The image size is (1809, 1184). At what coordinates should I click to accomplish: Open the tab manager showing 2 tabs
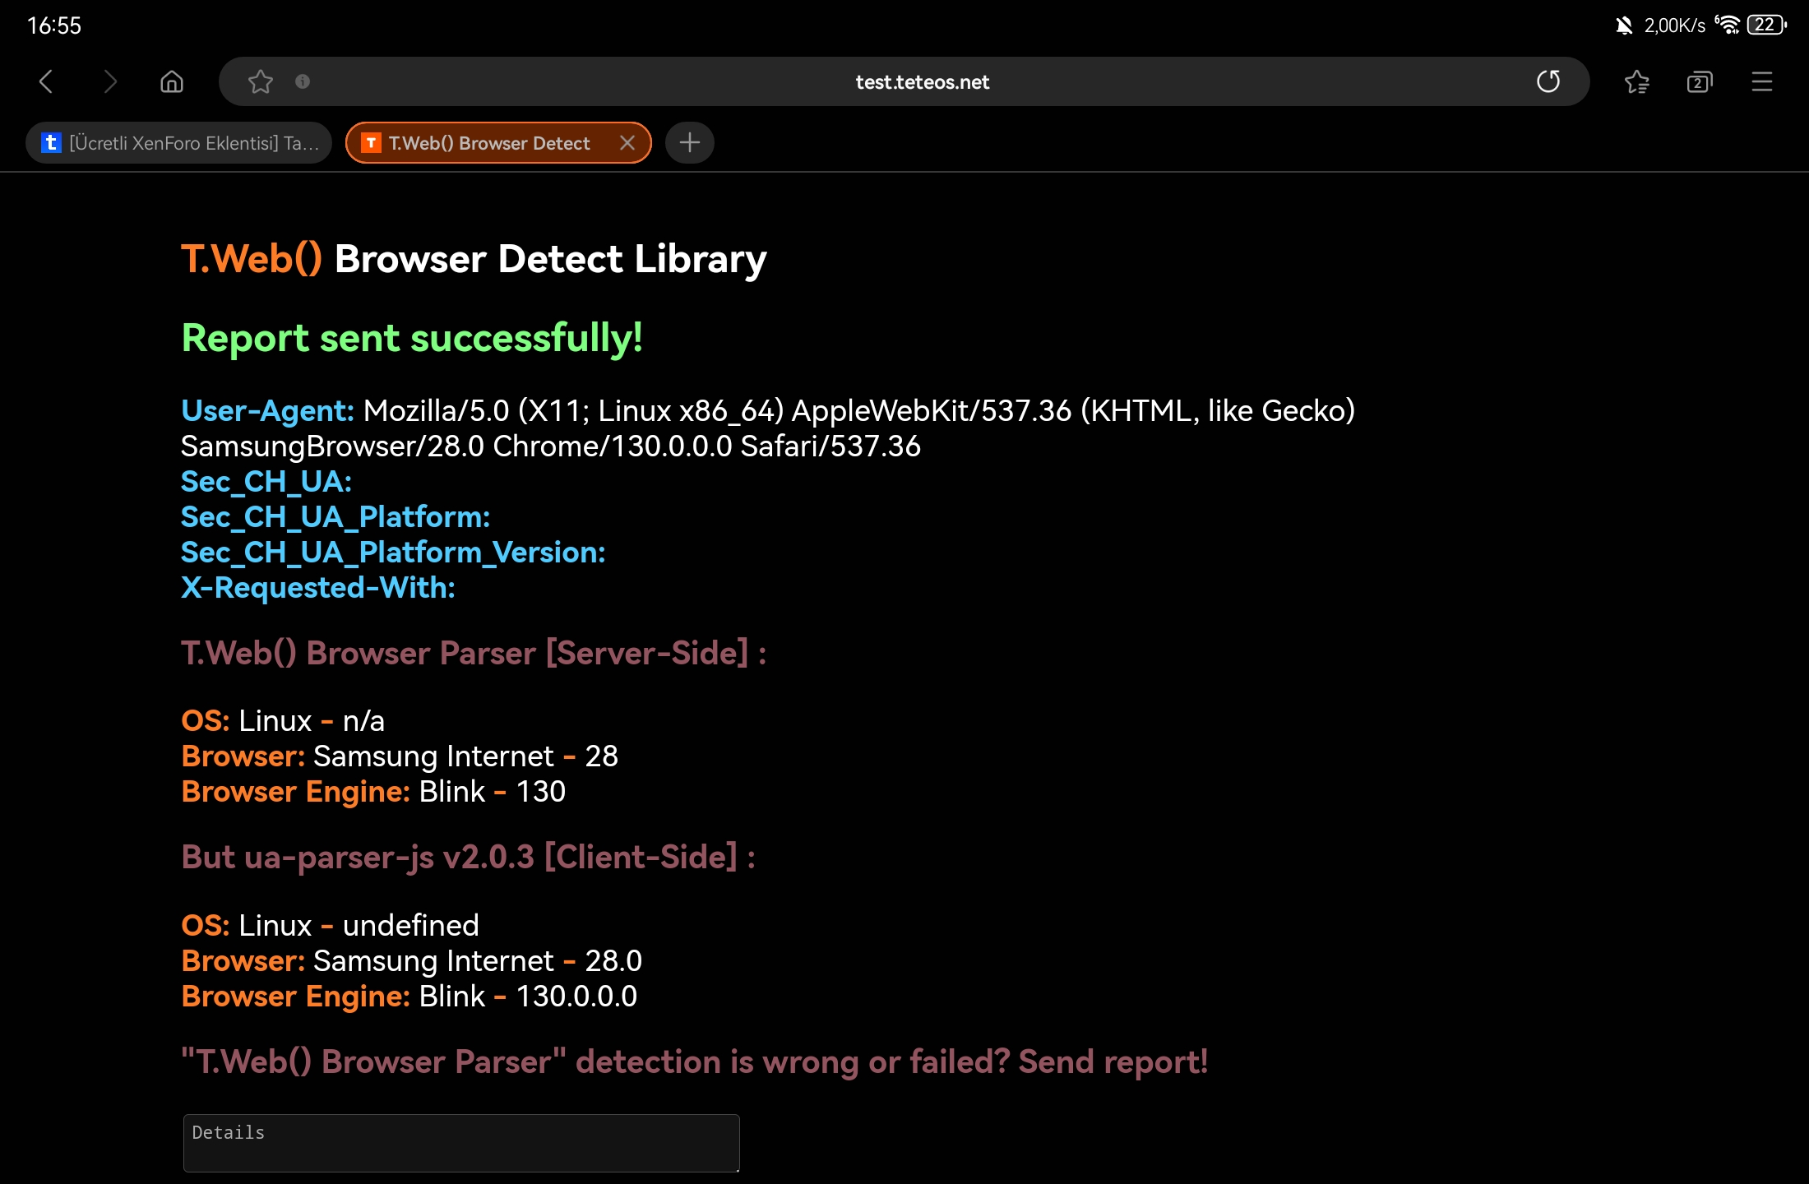click(1699, 81)
